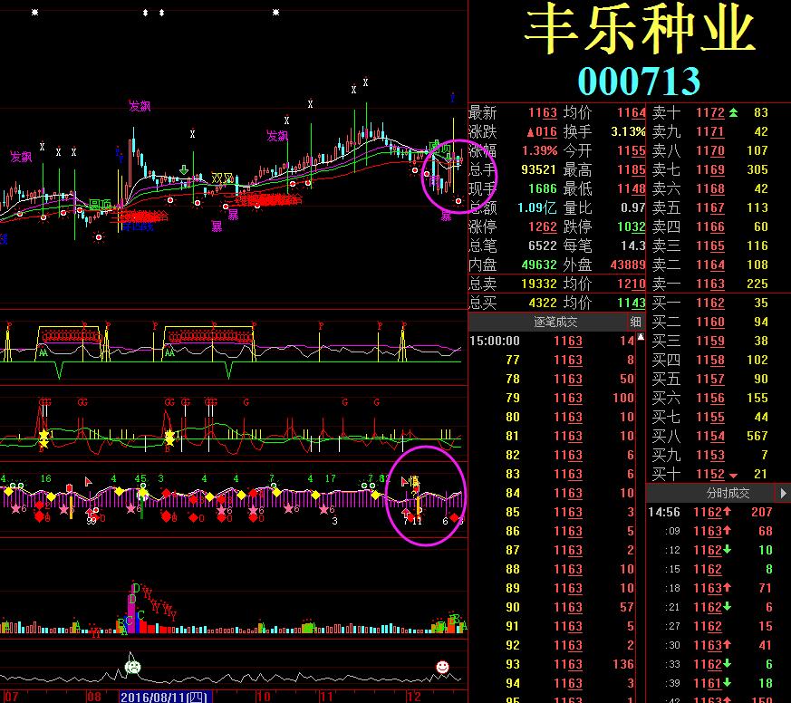
Task: Click the 换手 value 3.13%
Action: 628,132
